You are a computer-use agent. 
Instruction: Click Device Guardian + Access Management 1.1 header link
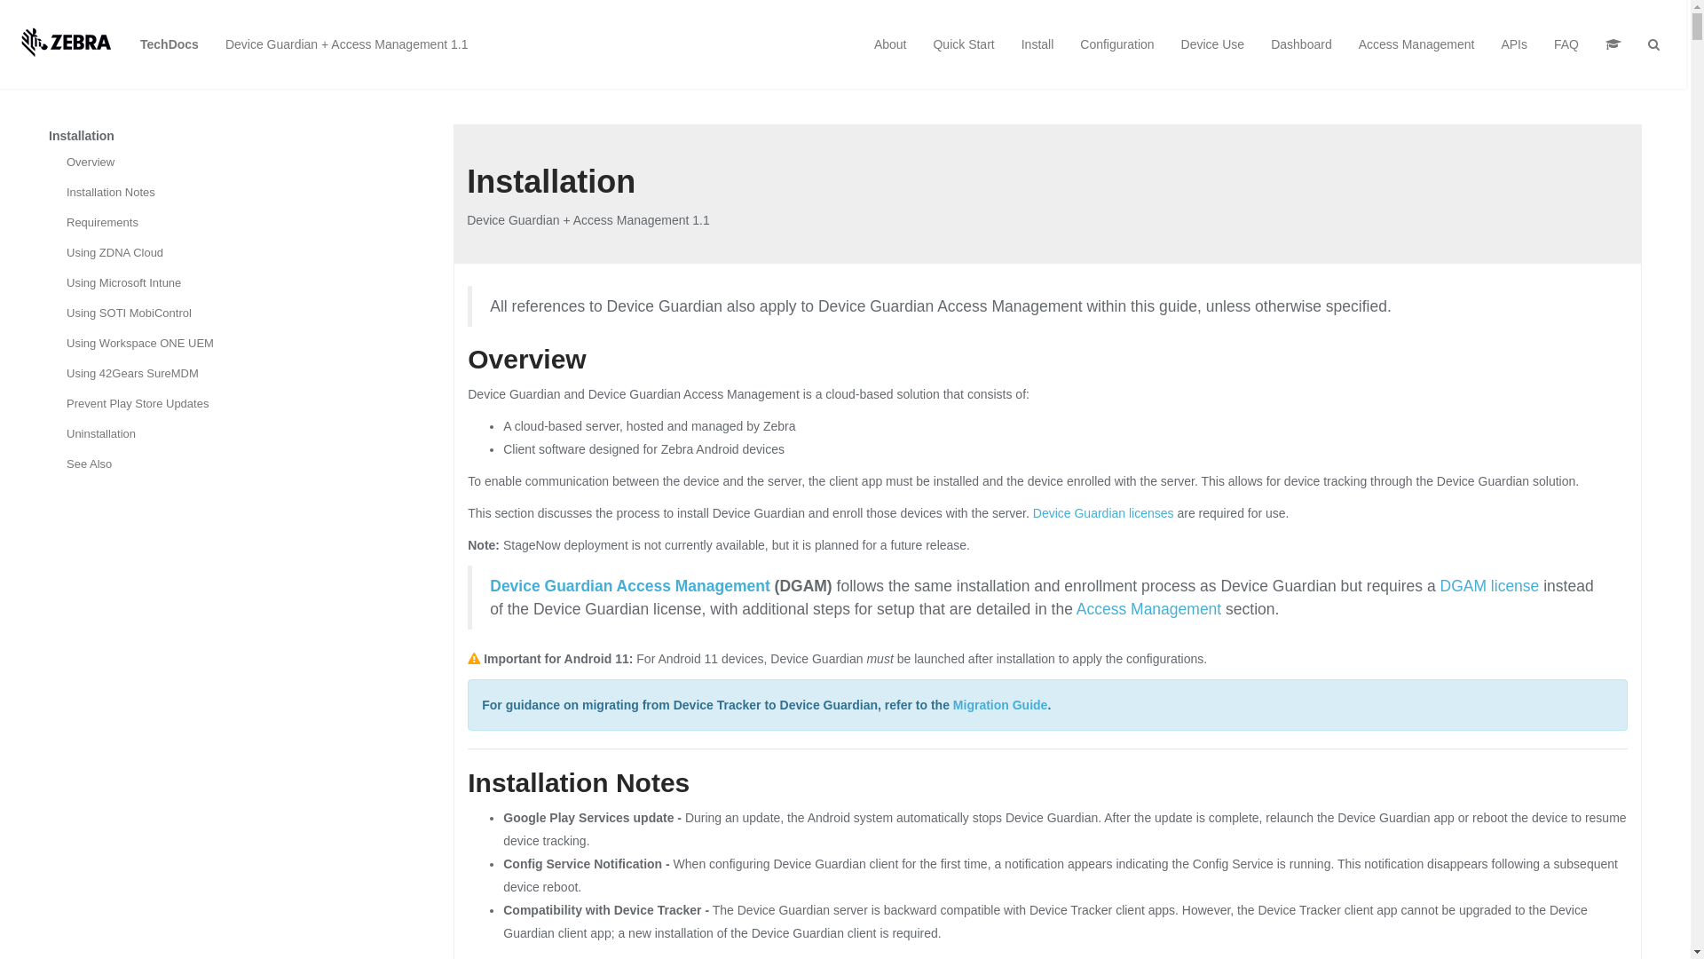point(346,44)
